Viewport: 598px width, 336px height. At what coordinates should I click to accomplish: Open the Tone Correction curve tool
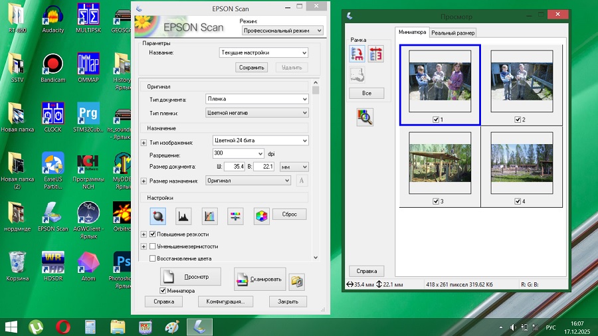pos(209,215)
